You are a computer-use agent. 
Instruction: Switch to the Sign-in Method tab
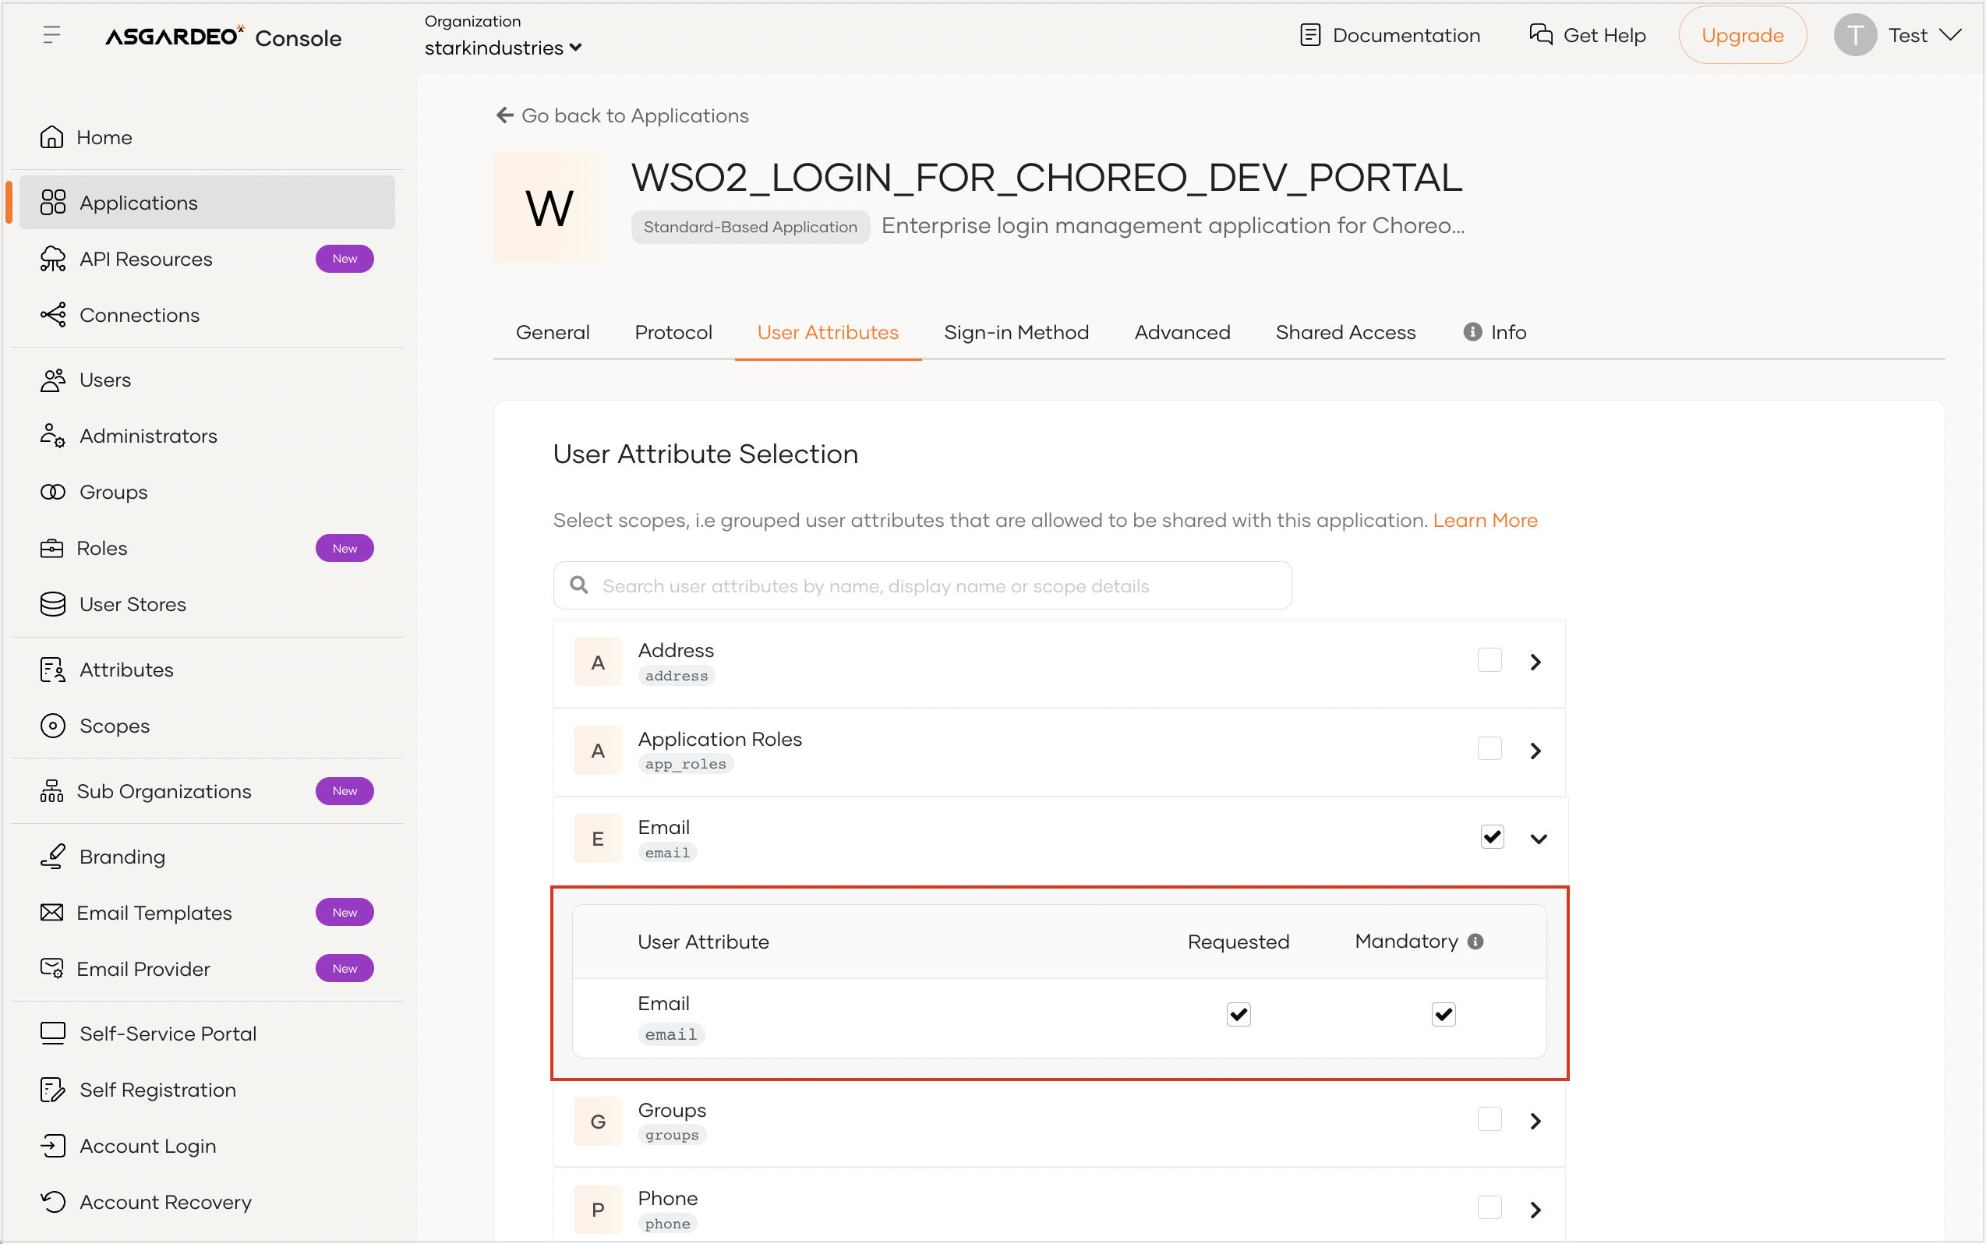1016,332
